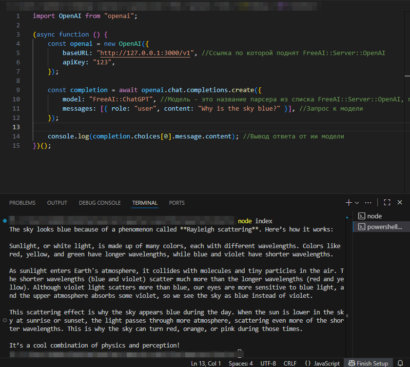Click Ln 13, Col 1 to go to line
Image resolution: width=410 pixels, height=367 pixels.
tap(206, 363)
